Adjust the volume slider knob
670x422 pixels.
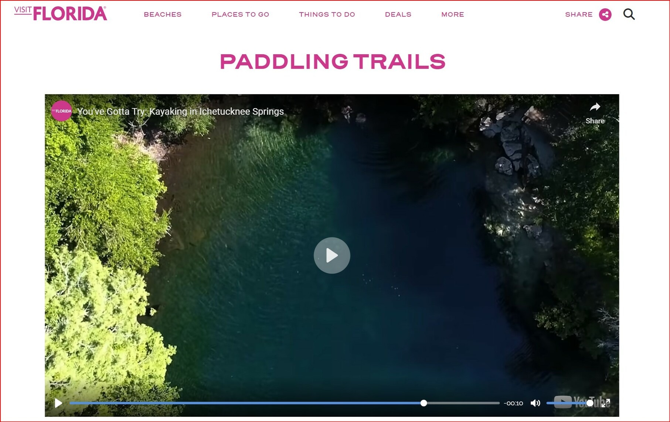click(590, 403)
